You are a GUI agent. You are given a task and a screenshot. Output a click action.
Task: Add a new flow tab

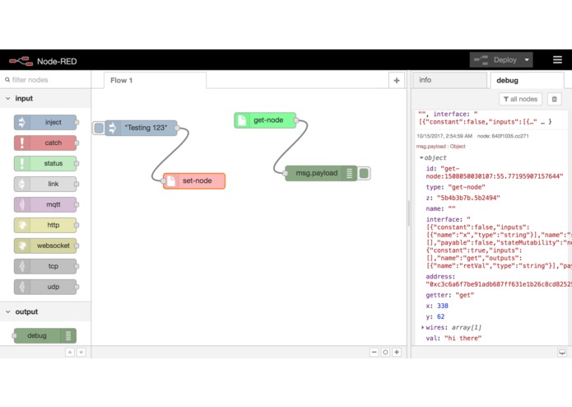tap(397, 80)
